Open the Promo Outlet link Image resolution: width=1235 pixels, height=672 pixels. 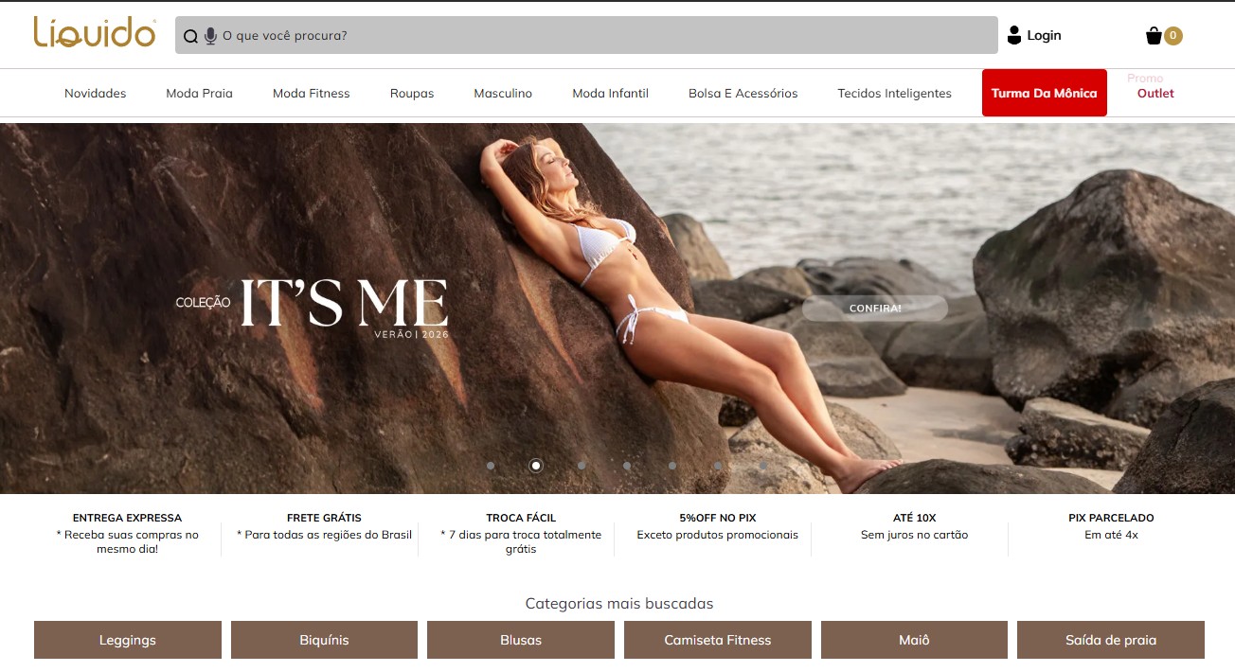(x=1154, y=93)
